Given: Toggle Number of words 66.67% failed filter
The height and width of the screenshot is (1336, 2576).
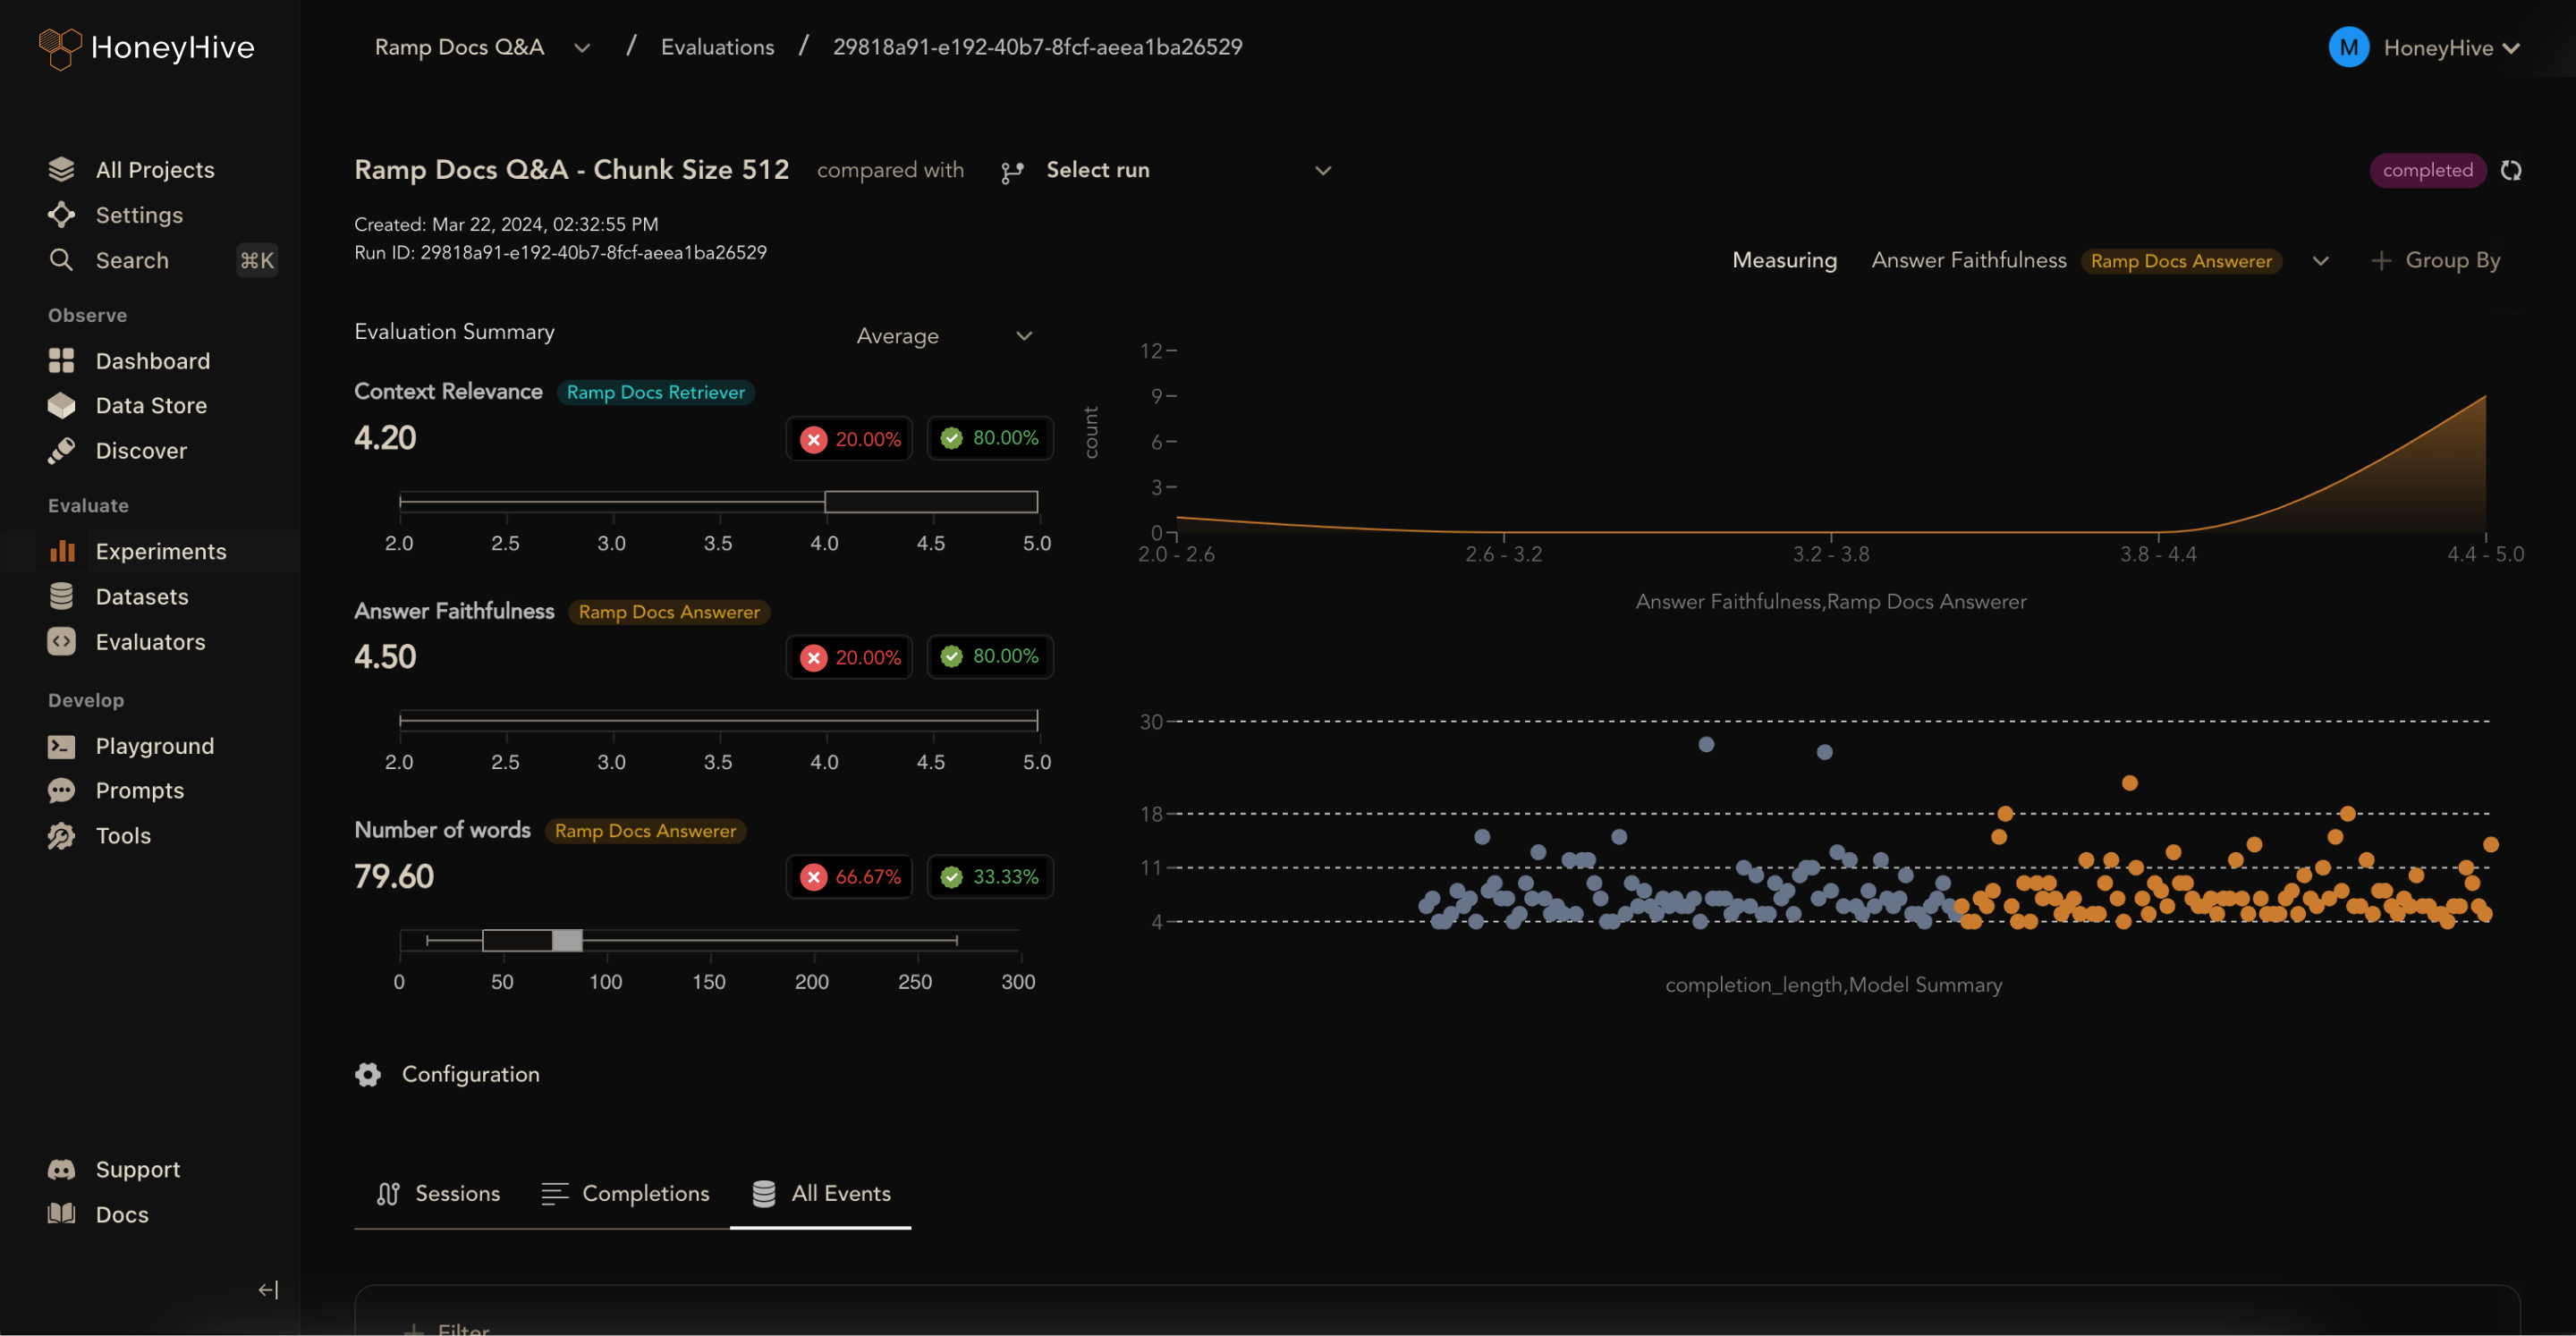Looking at the screenshot, I should point(849,877).
